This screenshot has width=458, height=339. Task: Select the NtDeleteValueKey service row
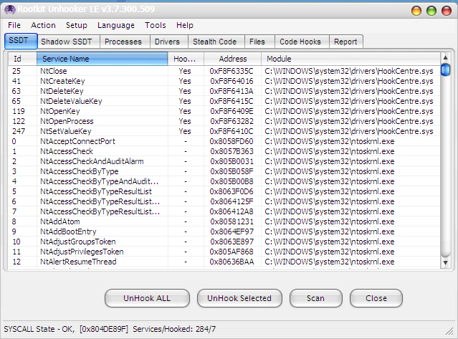224,101
